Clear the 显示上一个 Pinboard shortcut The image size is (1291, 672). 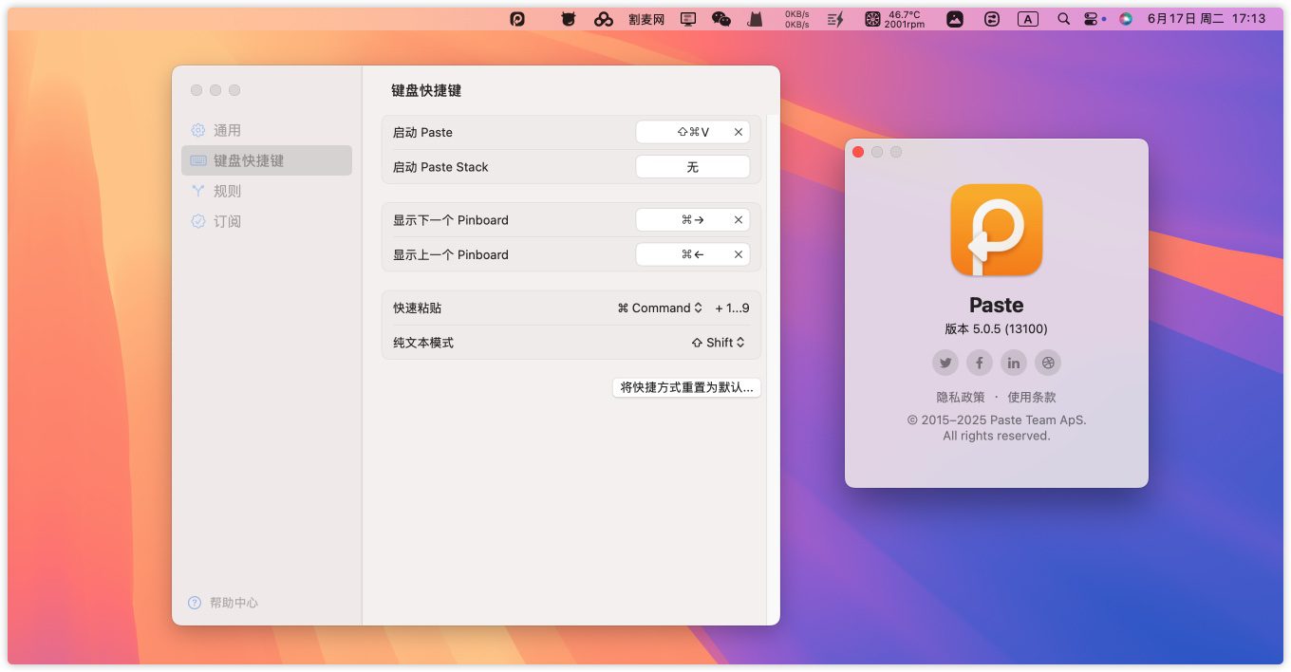739,254
